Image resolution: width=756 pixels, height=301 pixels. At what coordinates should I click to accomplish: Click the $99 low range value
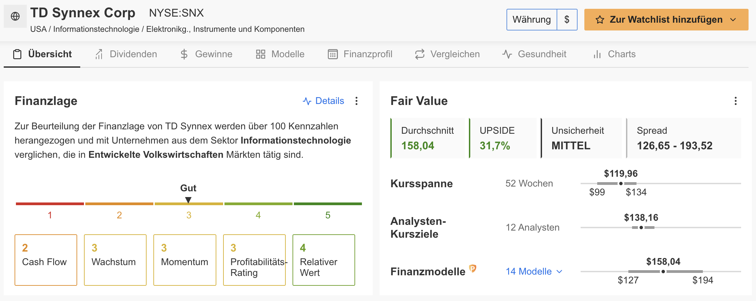597,192
